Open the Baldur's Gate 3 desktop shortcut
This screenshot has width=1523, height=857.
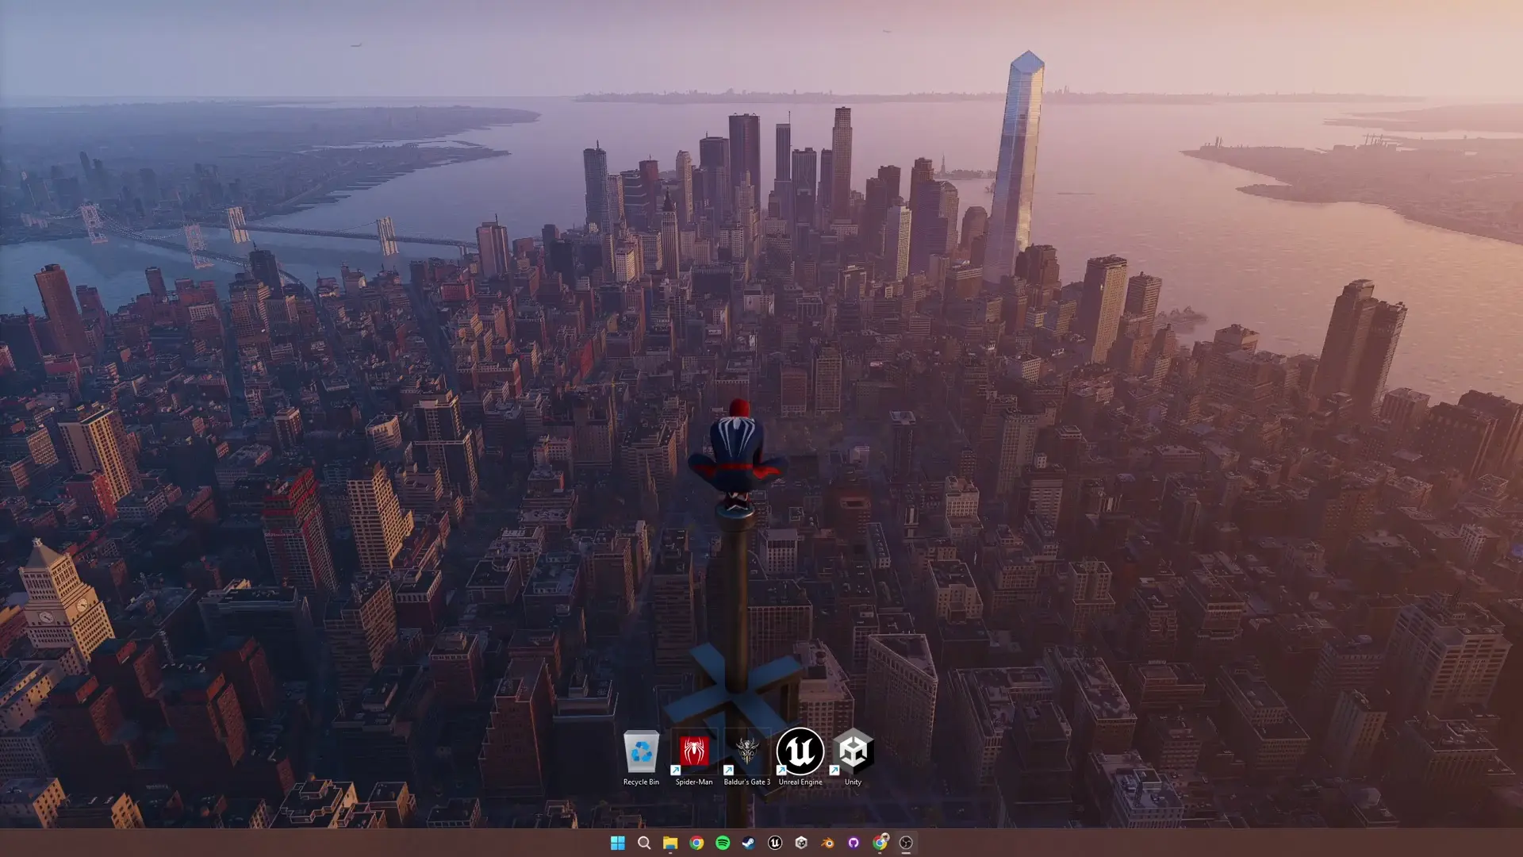click(747, 750)
